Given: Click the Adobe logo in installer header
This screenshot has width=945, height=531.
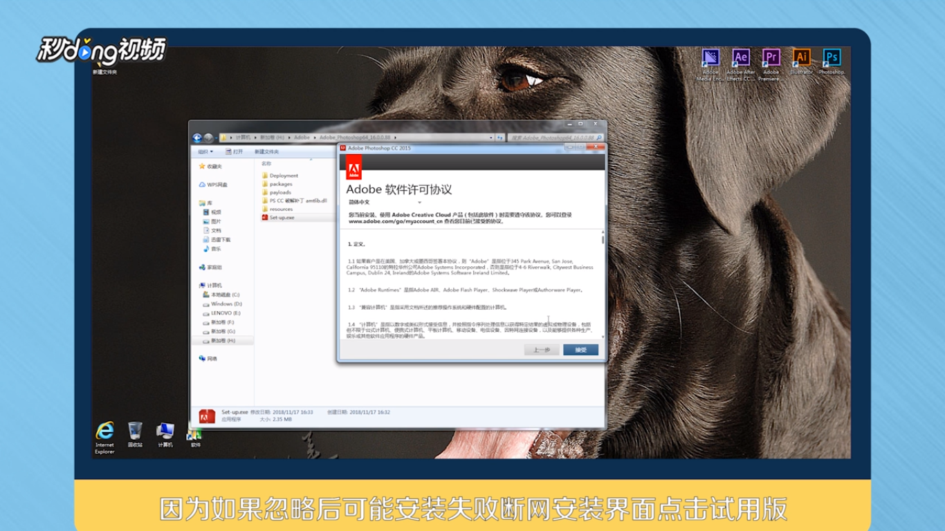Looking at the screenshot, I should [x=354, y=168].
